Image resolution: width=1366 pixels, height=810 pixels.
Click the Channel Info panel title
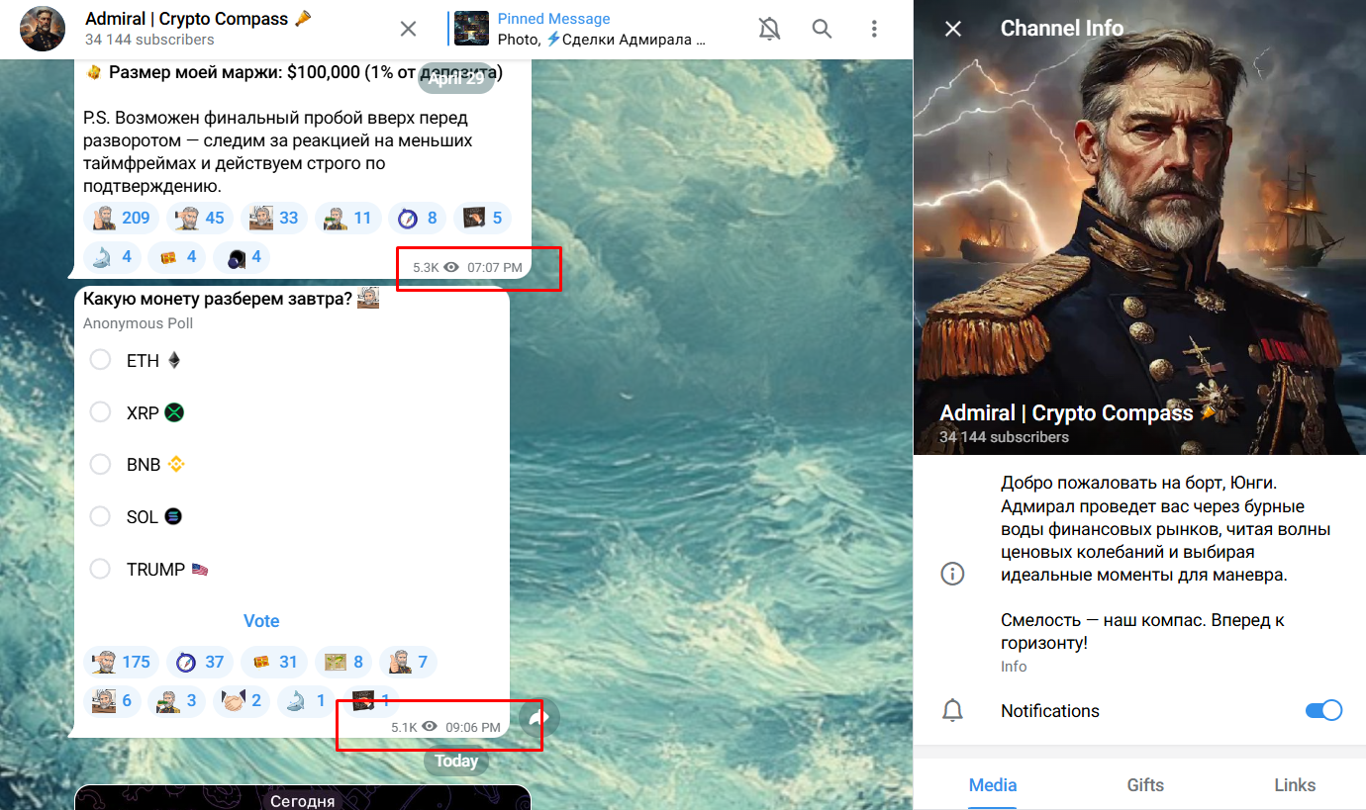(1062, 29)
